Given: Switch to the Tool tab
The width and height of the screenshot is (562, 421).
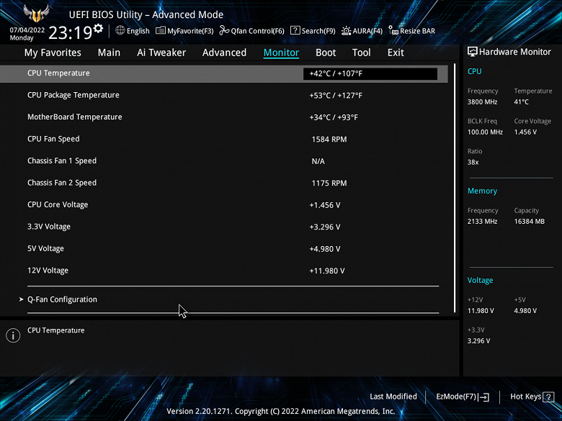Looking at the screenshot, I should pos(361,53).
